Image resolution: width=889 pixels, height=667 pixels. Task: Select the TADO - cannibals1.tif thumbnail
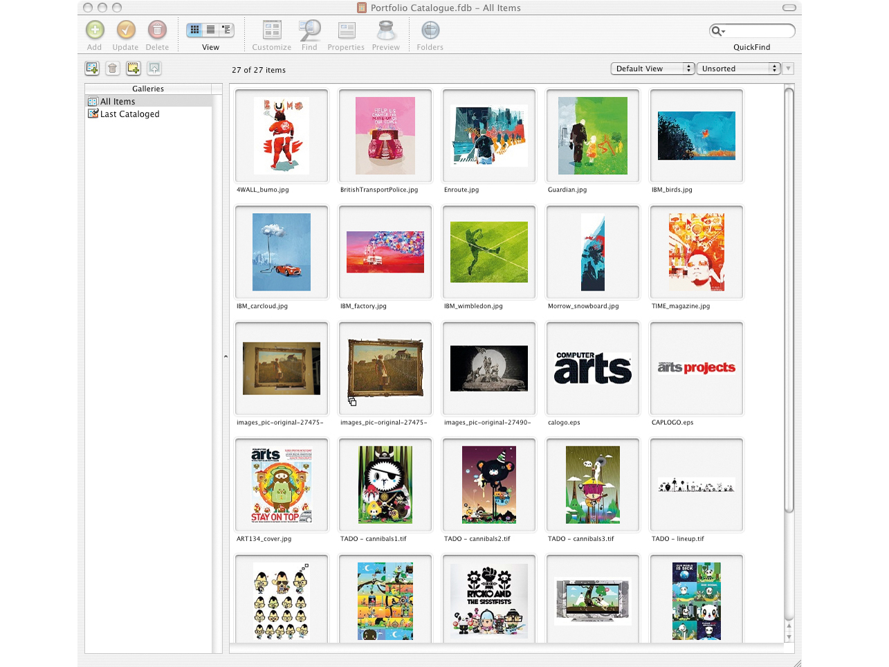coord(385,484)
